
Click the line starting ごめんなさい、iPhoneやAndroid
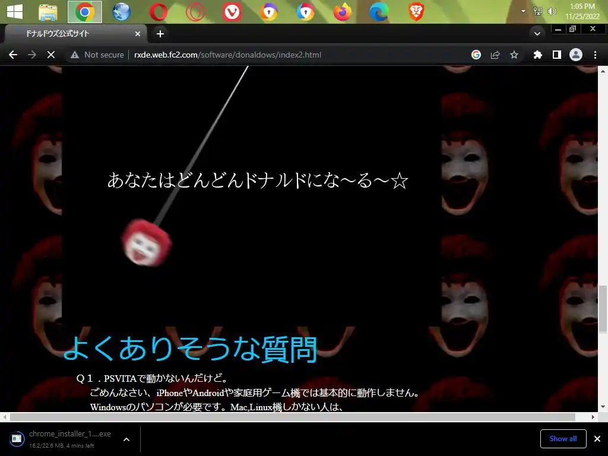(255, 392)
